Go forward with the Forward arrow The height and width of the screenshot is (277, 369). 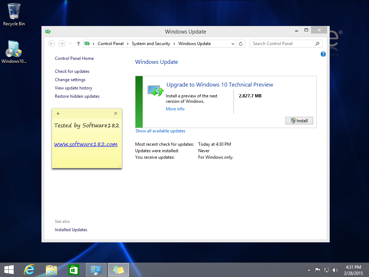(62, 44)
